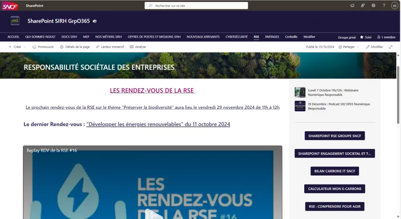Screen dimensions: 401x219
Task: Open the settings gear icon
Action: 373,5
